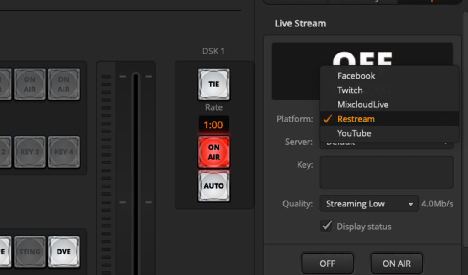Toggle the dimmed ON AIR button above KEY 4
This screenshot has width=468, height=275.
(x=64, y=84)
